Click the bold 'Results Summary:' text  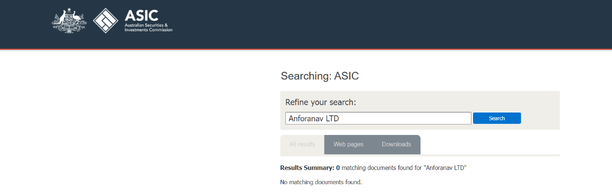307,168
